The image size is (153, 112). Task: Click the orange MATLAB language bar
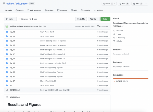point(131,79)
